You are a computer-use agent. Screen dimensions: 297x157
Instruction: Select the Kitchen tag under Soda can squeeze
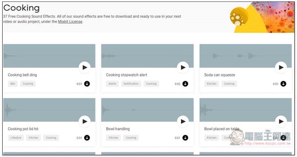(x=212, y=84)
